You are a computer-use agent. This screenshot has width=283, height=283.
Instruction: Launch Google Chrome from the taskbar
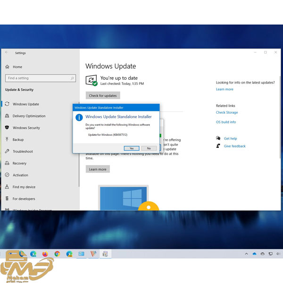(57, 254)
